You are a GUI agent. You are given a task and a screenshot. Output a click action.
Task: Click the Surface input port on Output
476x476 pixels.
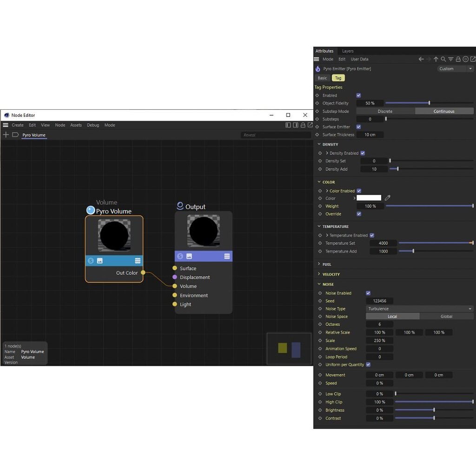click(175, 268)
